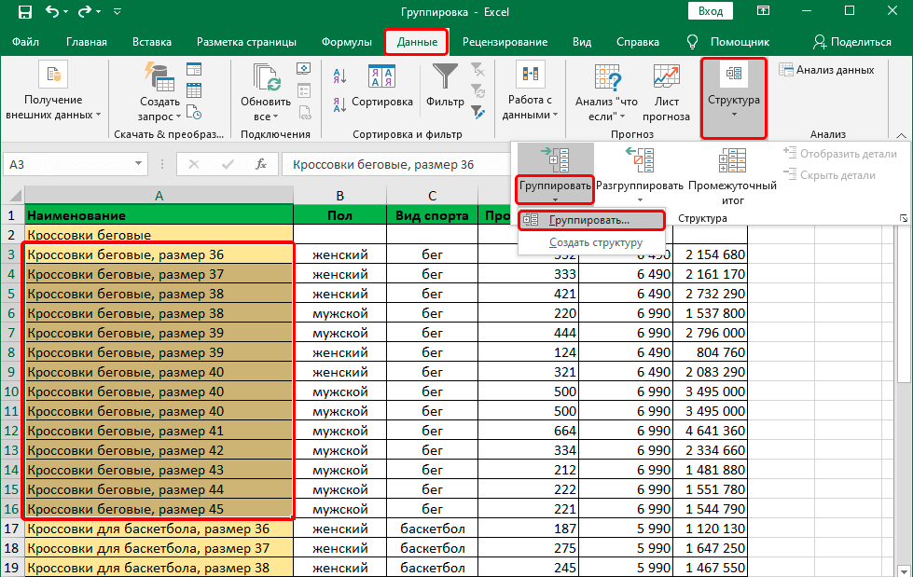Select the Группировать... menu entry
The width and height of the screenshot is (913, 577).
[589, 220]
